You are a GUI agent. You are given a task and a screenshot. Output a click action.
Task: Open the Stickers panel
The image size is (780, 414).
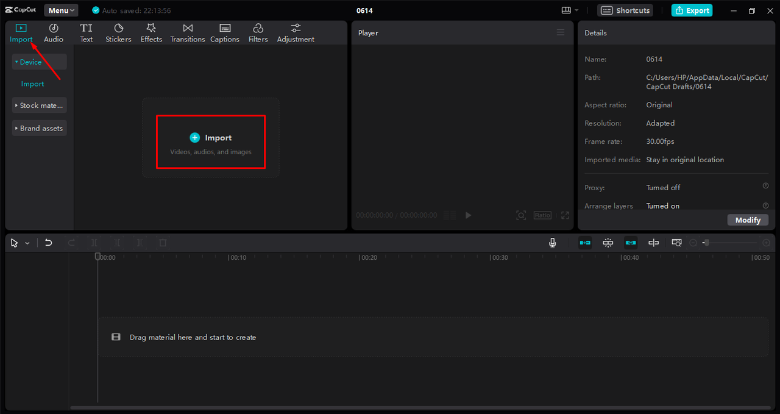click(x=118, y=32)
